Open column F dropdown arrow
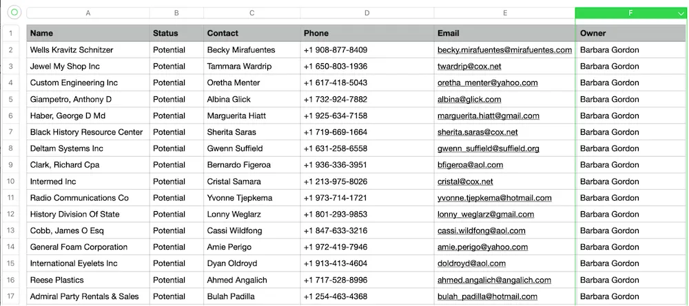Viewport: 689px width, 306px height. pyautogui.click(x=680, y=14)
